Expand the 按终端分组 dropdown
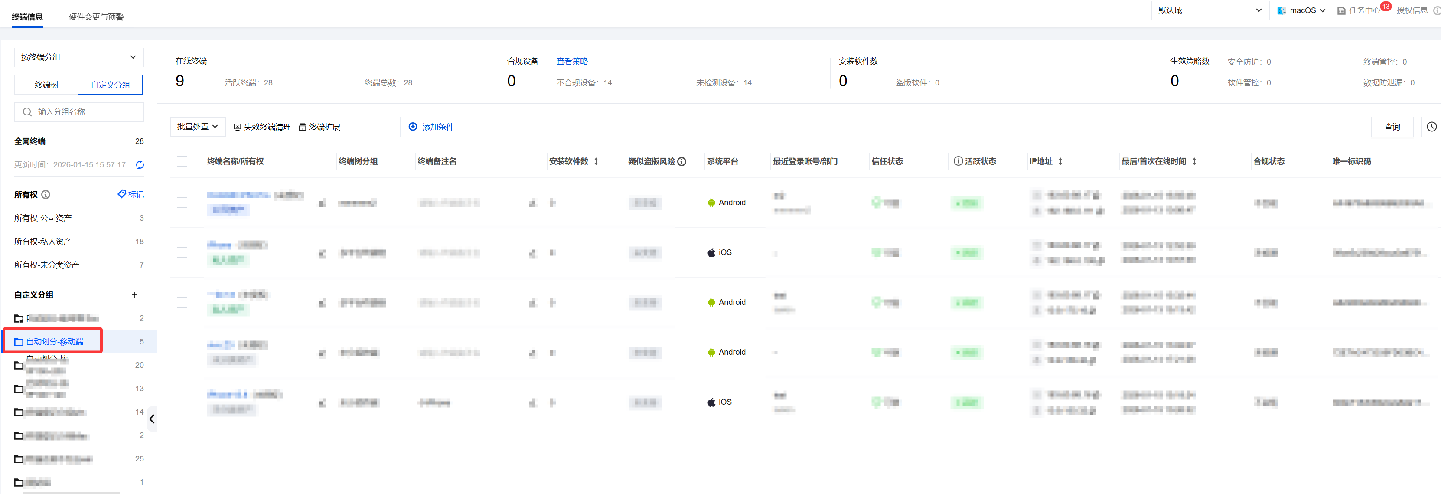 tap(78, 57)
